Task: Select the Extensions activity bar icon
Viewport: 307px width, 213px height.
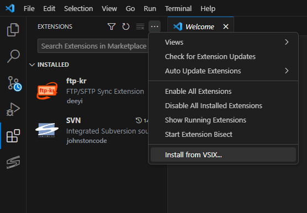Action: point(13,136)
